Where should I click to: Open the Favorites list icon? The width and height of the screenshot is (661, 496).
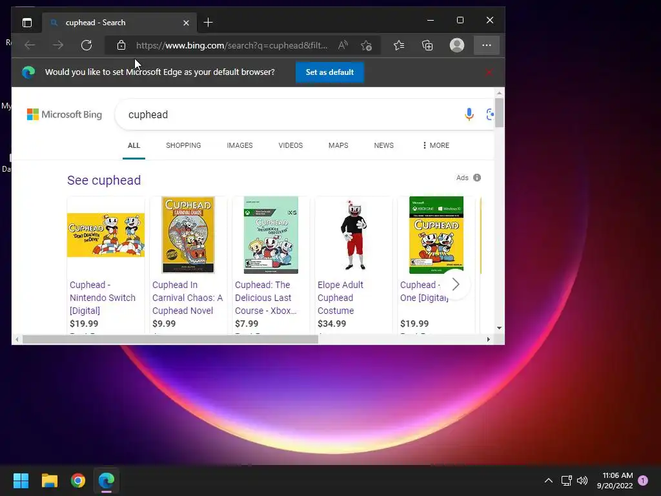(x=399, y=45)
